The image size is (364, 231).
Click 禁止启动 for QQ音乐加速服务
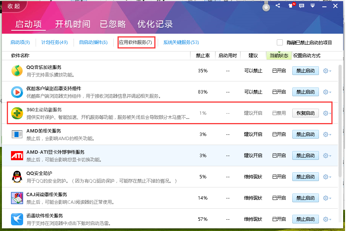click(306, 71)
